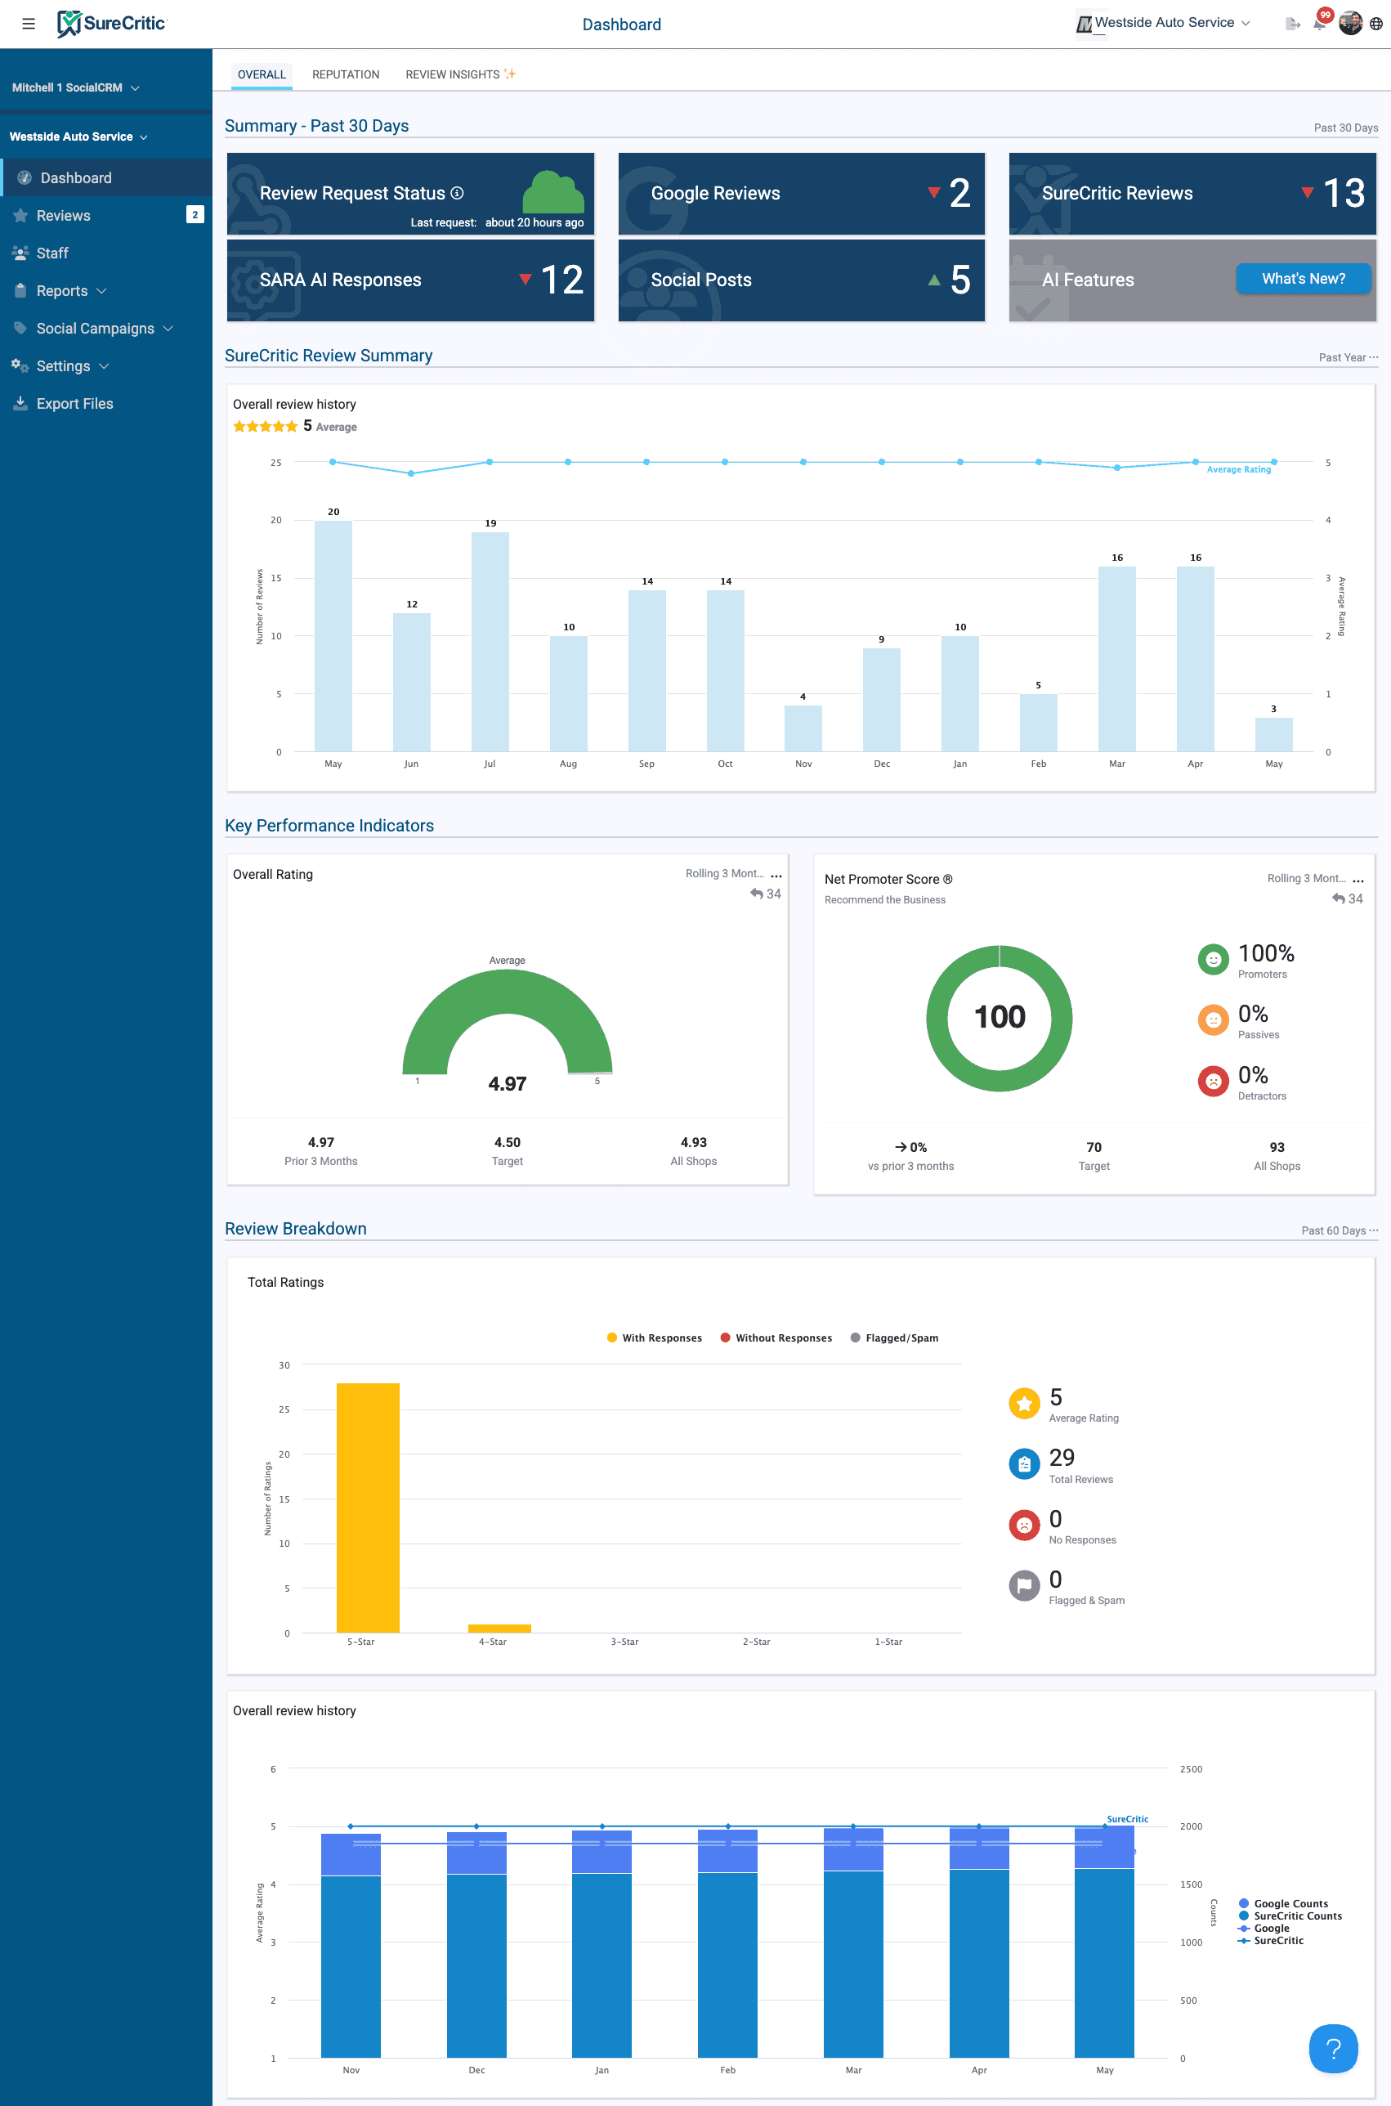Open the notifications bell with 99 badge
Screen dimensions: 1391x2106
coord(1320,23)
